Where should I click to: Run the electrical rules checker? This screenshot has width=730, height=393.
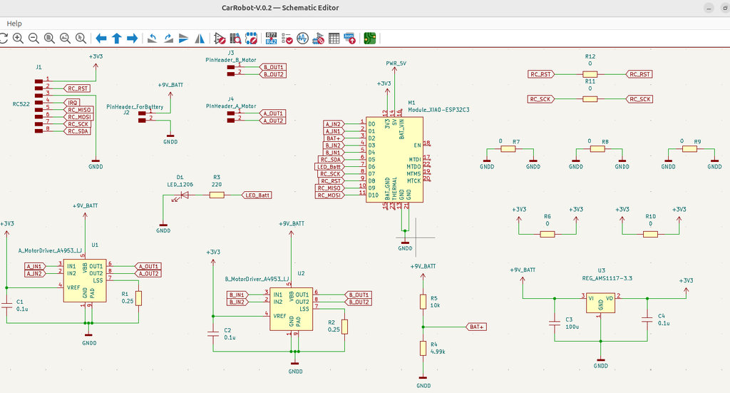point(287,38)
